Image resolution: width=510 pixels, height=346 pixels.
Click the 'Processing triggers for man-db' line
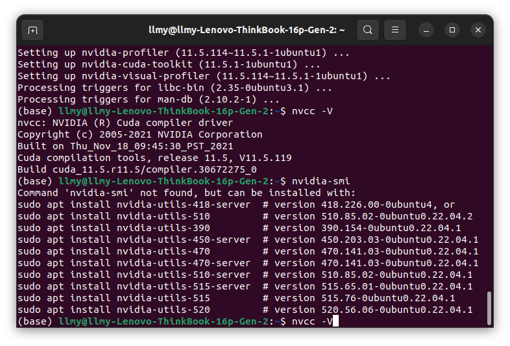[149, 99]
